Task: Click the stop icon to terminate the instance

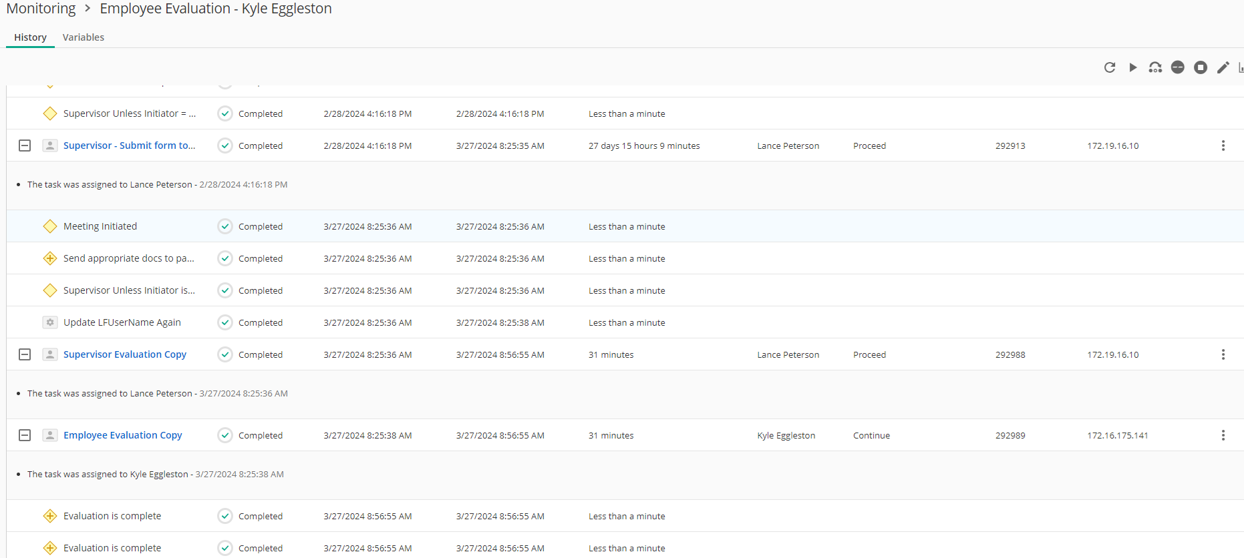Action: tap(1201, 67)
